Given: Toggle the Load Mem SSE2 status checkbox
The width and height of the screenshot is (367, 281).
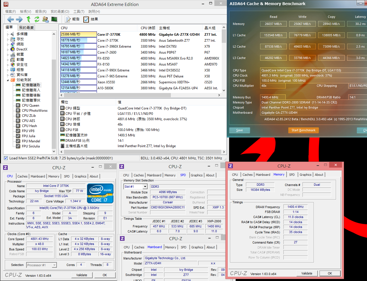Looking at the screenshot, I should pyautogui.click(x=6, y=158).
